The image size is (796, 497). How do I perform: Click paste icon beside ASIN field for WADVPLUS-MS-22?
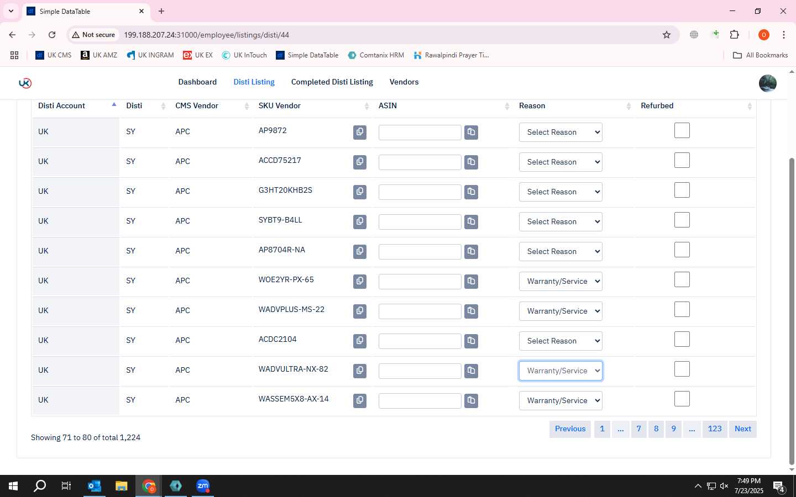click(471, 311)
